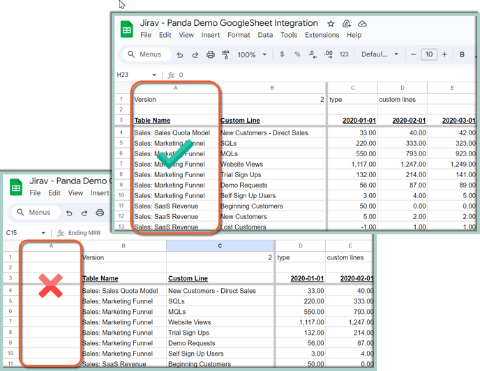Click the search Menus box in the upper window

[147, 54]
